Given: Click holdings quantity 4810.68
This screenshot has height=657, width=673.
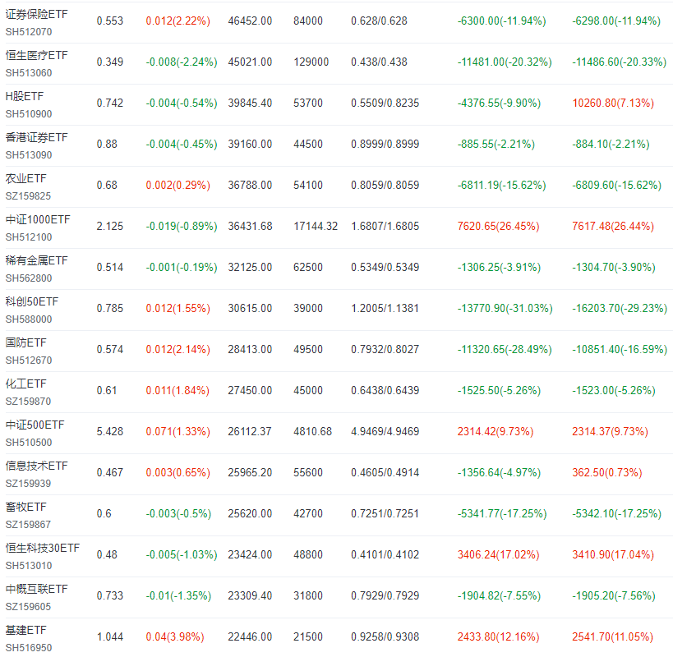Looking at the screenshot, I should [313, 432].
